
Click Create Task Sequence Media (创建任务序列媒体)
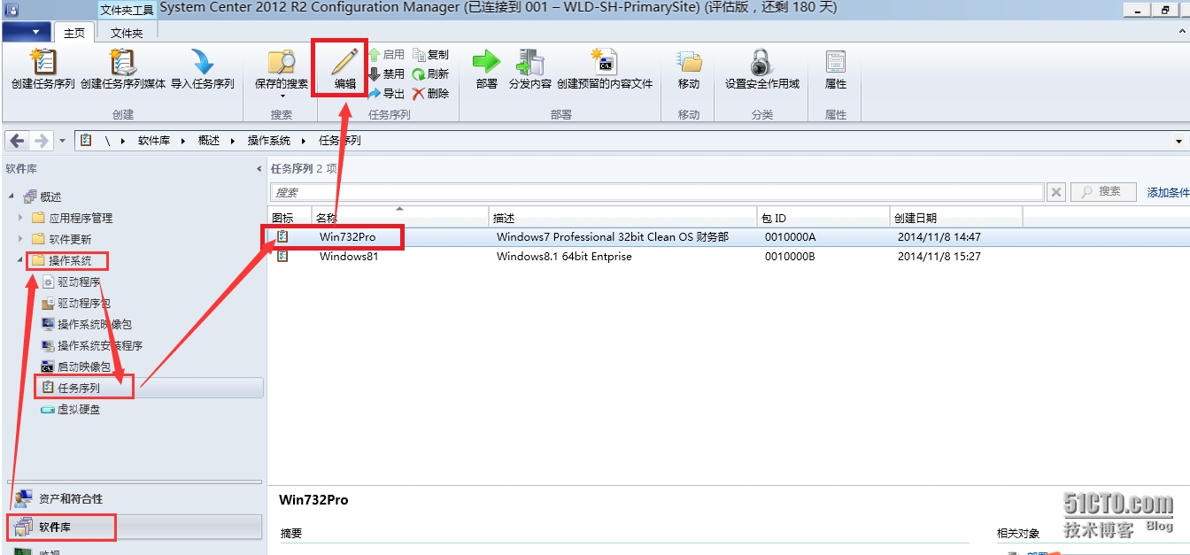[123, 71]
